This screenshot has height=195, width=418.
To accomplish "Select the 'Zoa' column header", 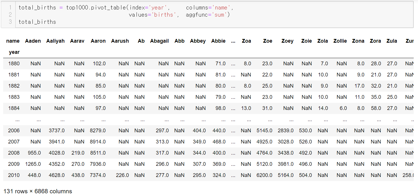I will point(246,41).
